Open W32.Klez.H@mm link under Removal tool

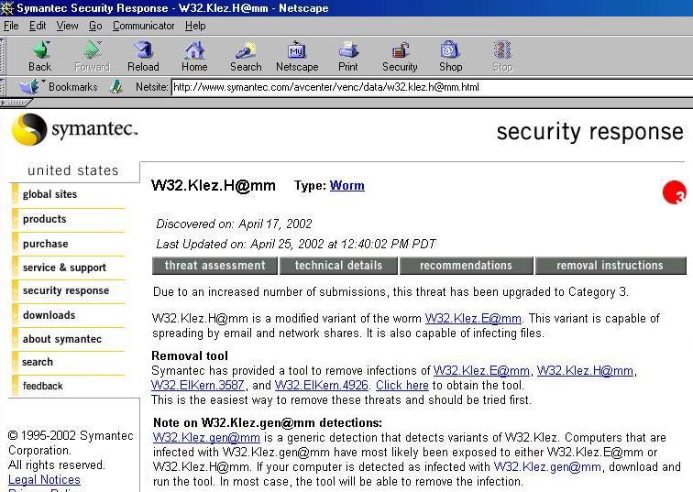(x=585, y=370)
